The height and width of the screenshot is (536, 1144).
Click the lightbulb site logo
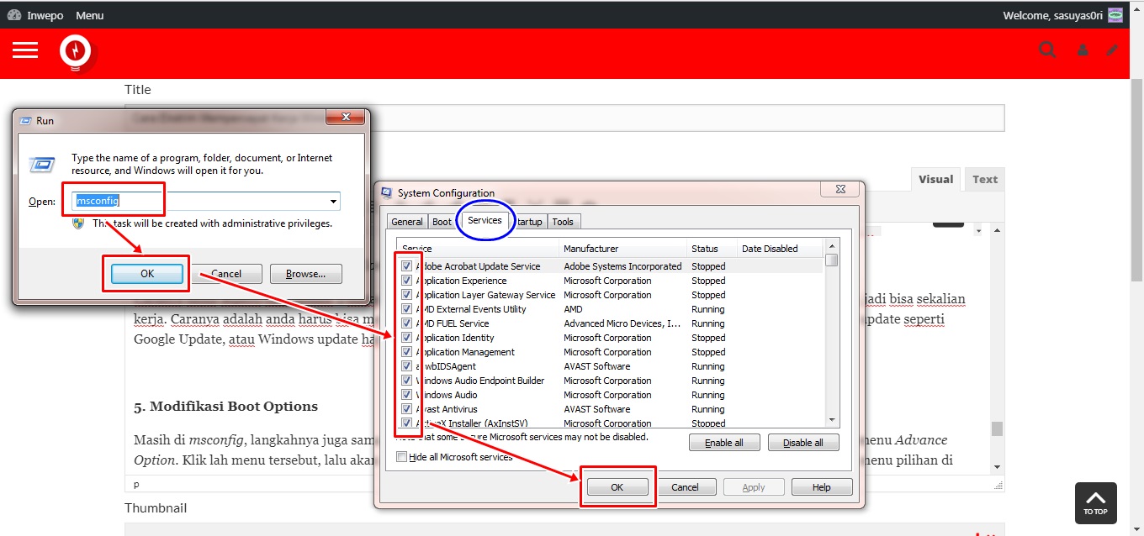click(x=75, y=52)
